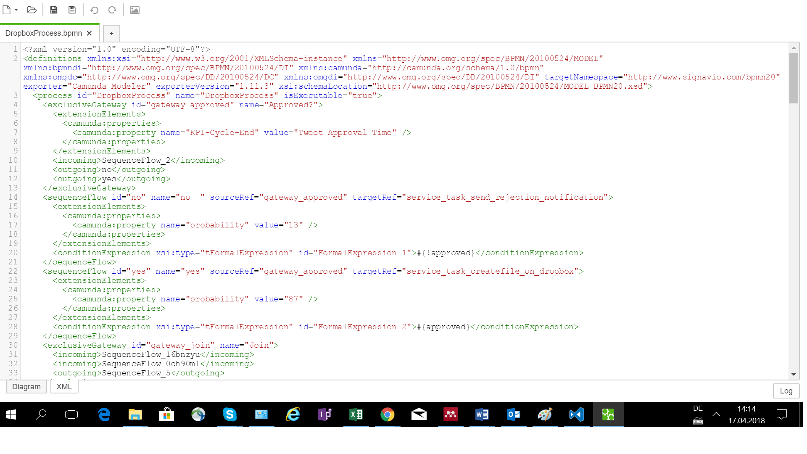807x454 pixels.
Task: Open Visual Studio Code from taskbar
Action: 576,414
